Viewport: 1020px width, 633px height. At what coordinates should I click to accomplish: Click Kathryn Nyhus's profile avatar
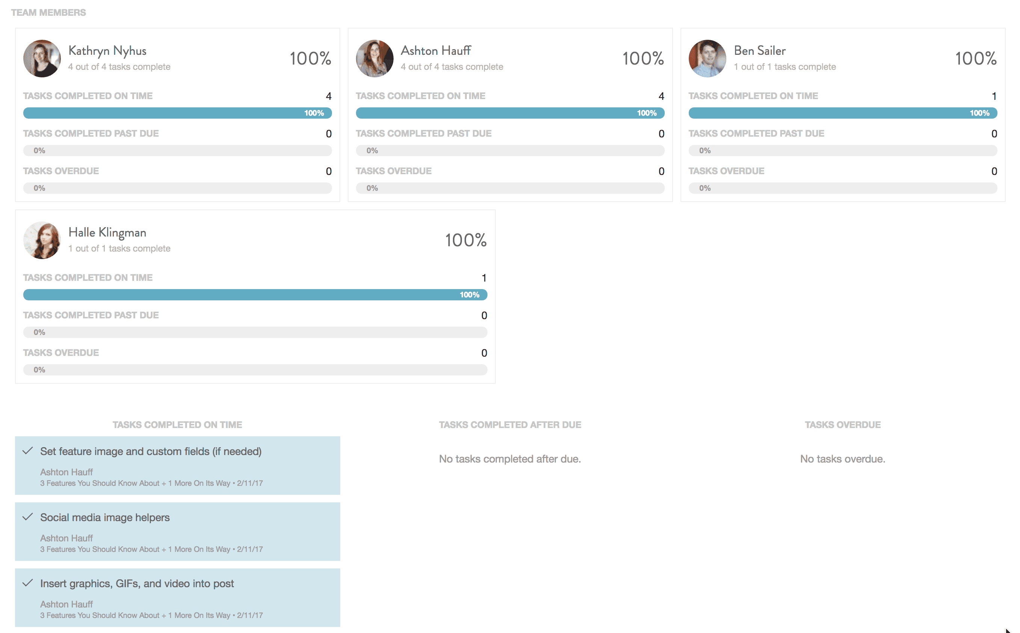(x=42, y=59)
